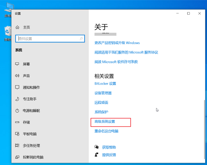
Task: Open 主页 in Settings sidebar
Action: click(x=27, y=27)
